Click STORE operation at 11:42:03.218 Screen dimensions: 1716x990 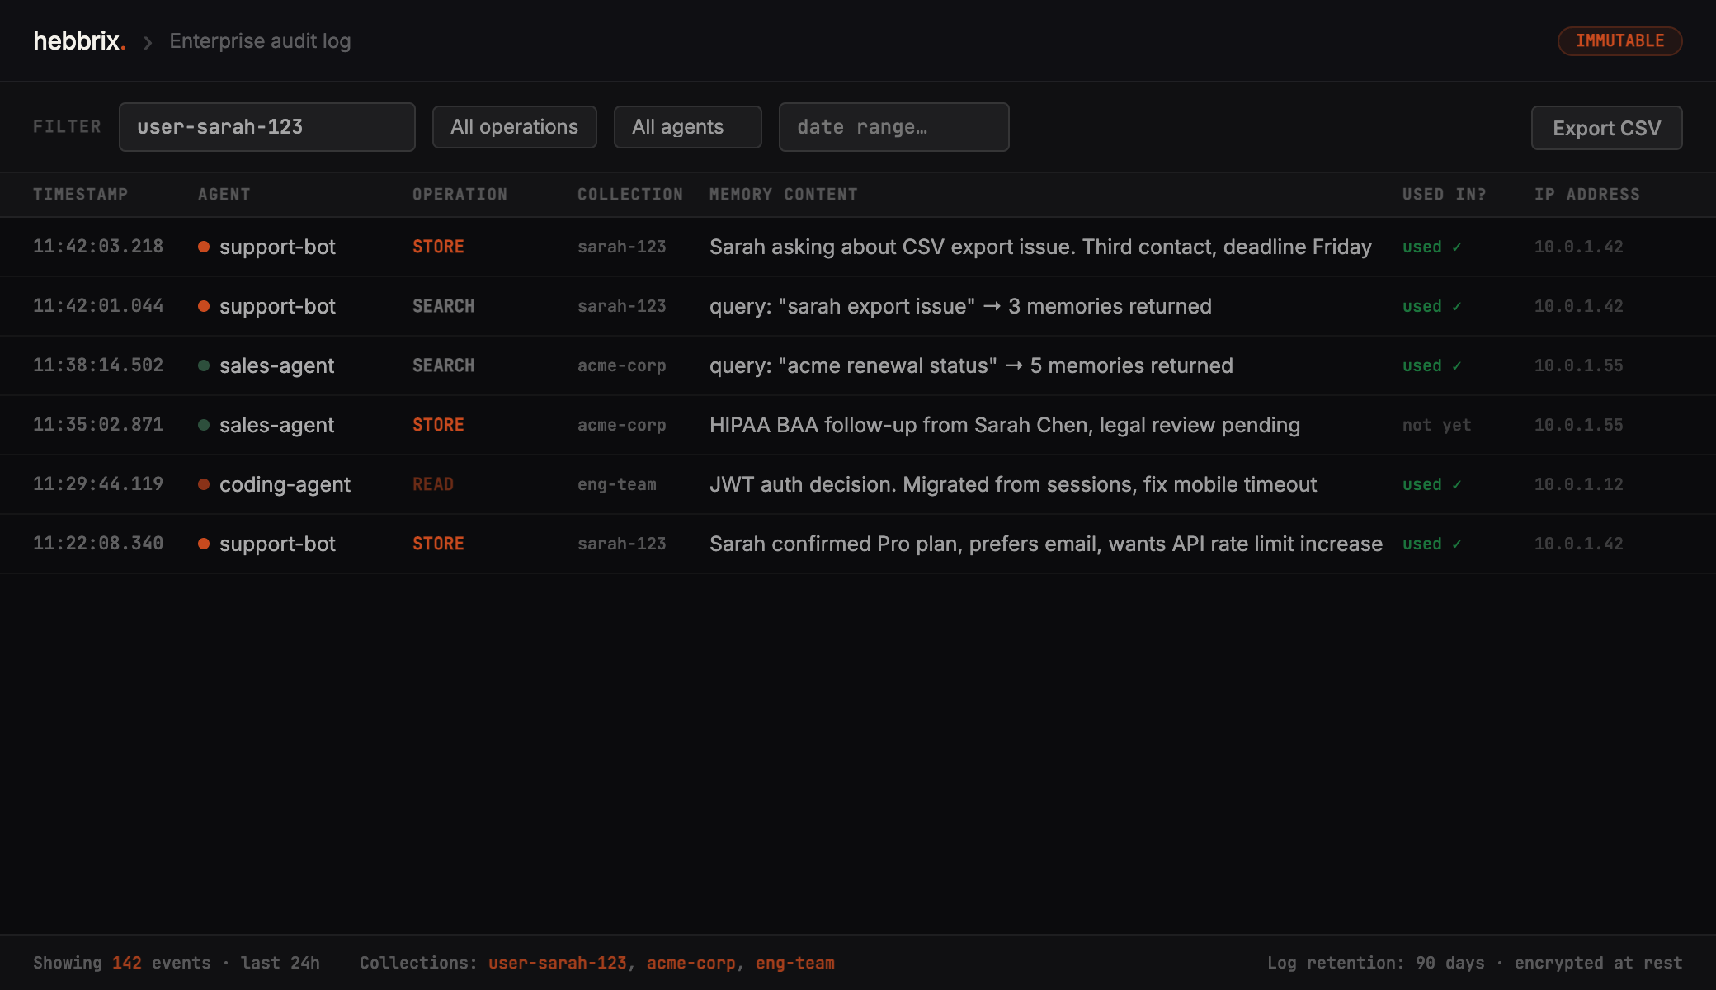click(438, 247)
